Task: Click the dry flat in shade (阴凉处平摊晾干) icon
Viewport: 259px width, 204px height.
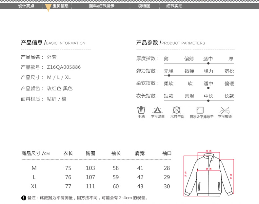Action: click(200, 110)
